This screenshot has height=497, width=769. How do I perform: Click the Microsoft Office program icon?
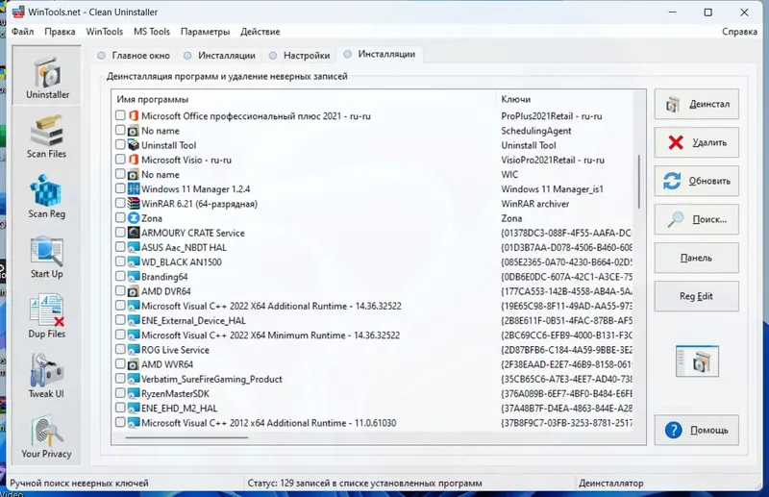click(x=134, y=115)
